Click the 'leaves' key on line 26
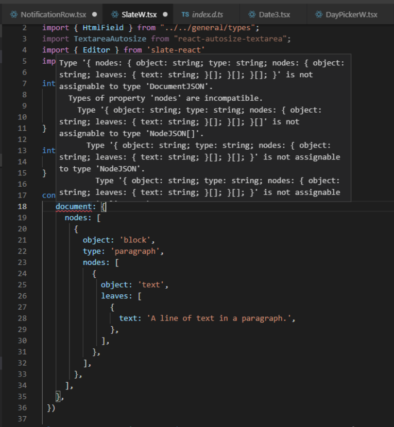Image resolution: width=394 pixels, height=427 pixels. 114,296
